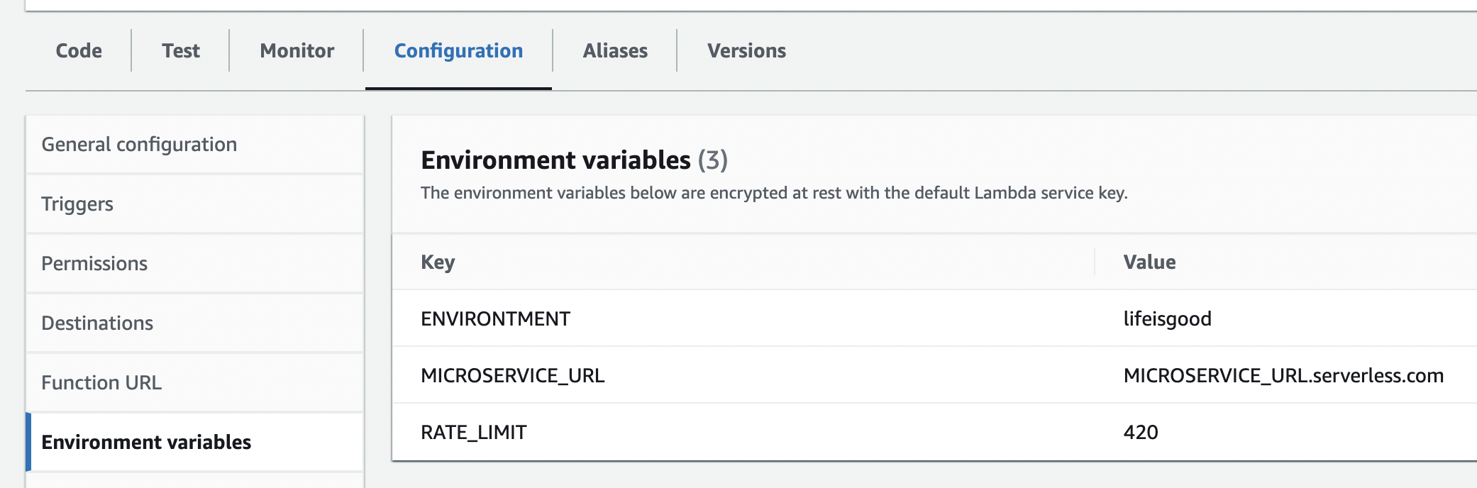Select the MICROSERVICE_URL key cell

(x=512, y=376)
